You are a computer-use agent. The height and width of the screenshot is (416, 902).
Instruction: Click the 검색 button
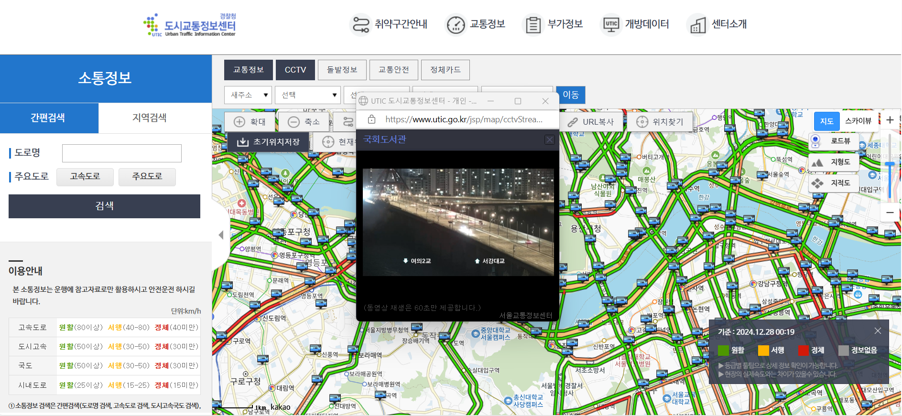click(104, 206)
